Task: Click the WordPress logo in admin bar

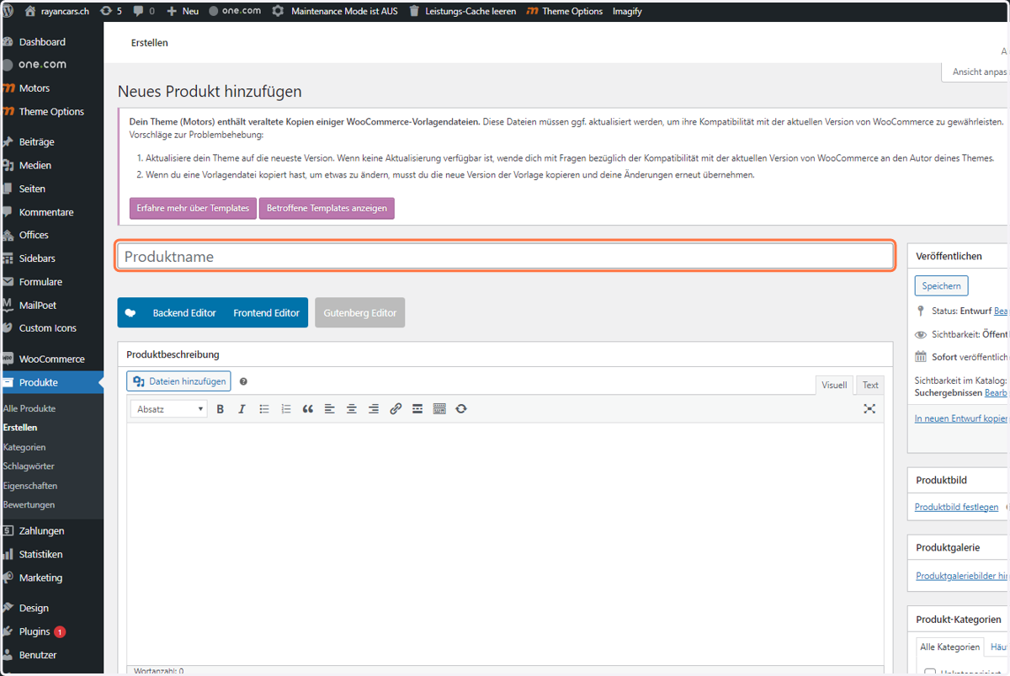Action: (8, 12)
